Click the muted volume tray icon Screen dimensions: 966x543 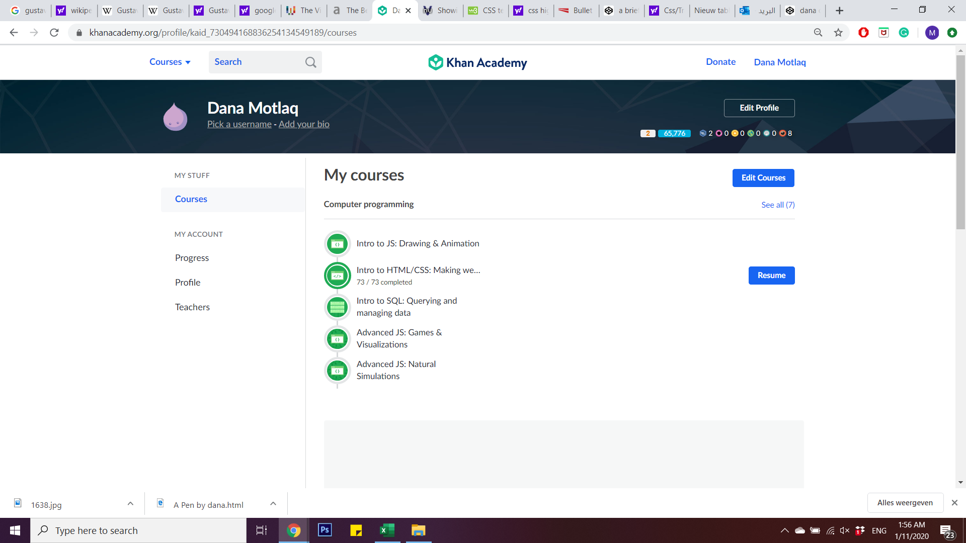pyautogui.click(x=845, y=530)
